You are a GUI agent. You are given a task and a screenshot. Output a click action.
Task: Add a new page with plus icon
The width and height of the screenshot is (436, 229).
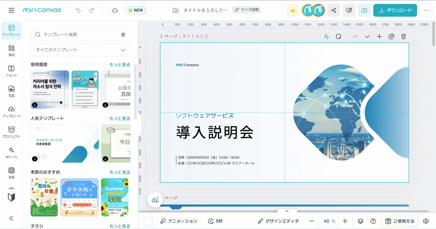tap(379, 36)
